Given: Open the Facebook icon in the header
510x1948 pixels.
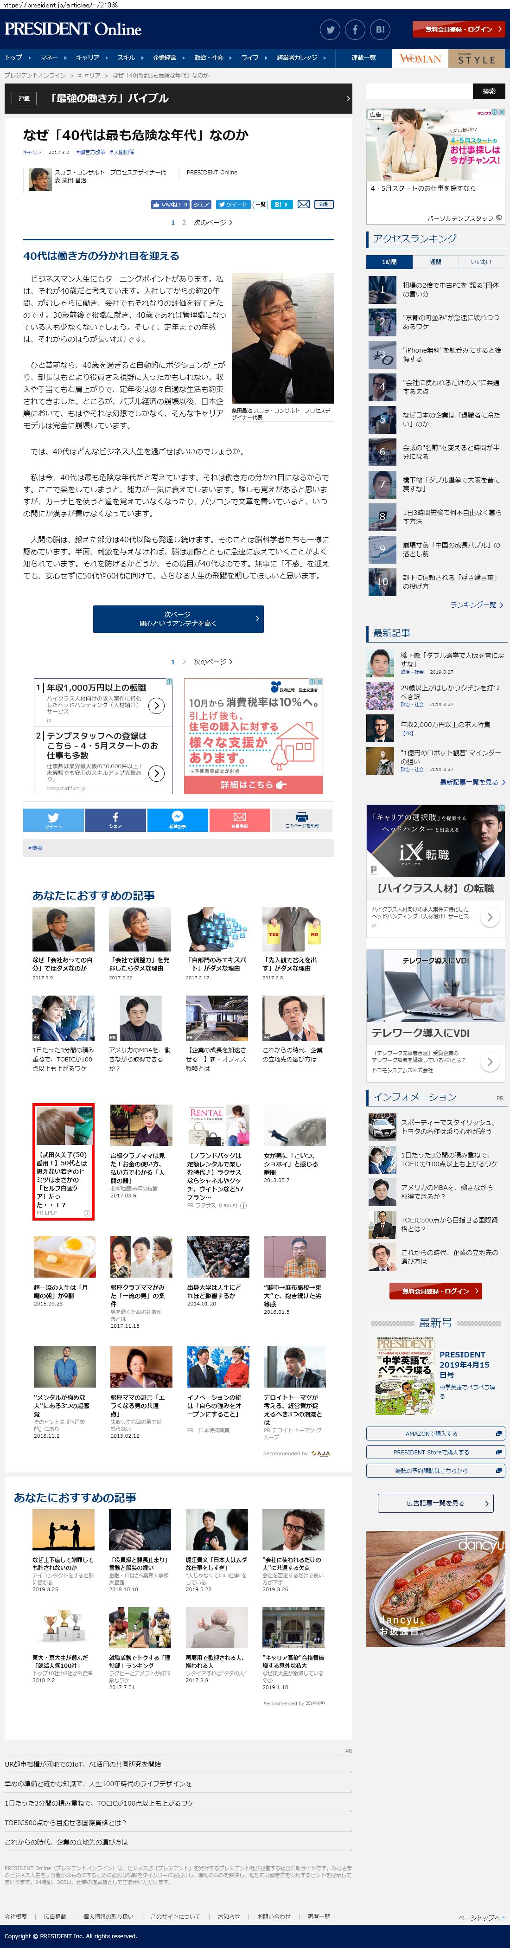Looking at the screenshot, I should coord(355,30).
